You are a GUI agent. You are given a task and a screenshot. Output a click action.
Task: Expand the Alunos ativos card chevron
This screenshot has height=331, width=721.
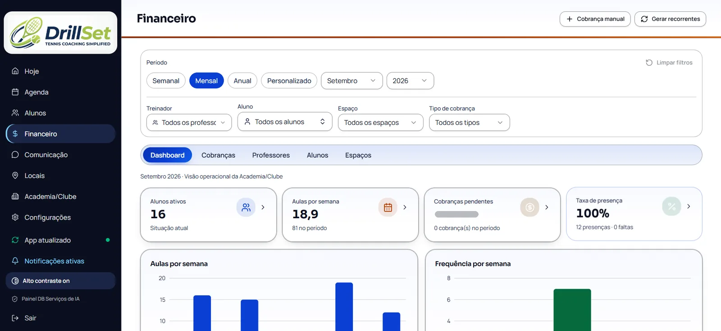click(263, 207)
